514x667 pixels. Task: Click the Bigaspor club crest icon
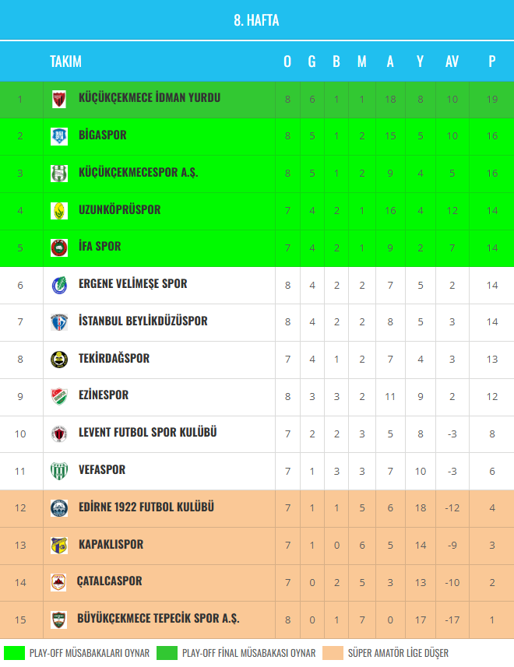(x=59, y=136)
